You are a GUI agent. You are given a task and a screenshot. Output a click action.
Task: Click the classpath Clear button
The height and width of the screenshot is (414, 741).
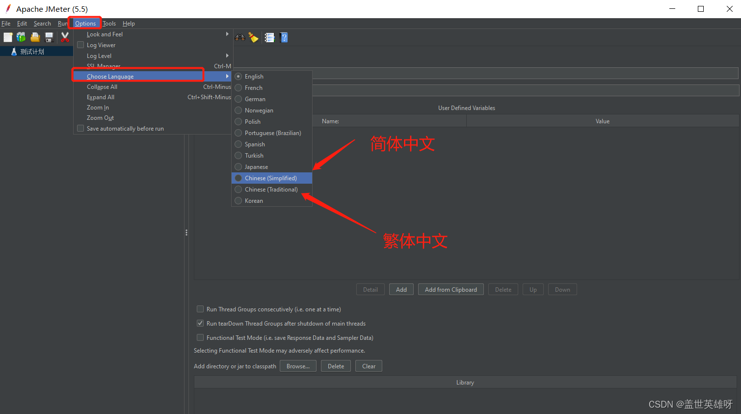(369, 366)
